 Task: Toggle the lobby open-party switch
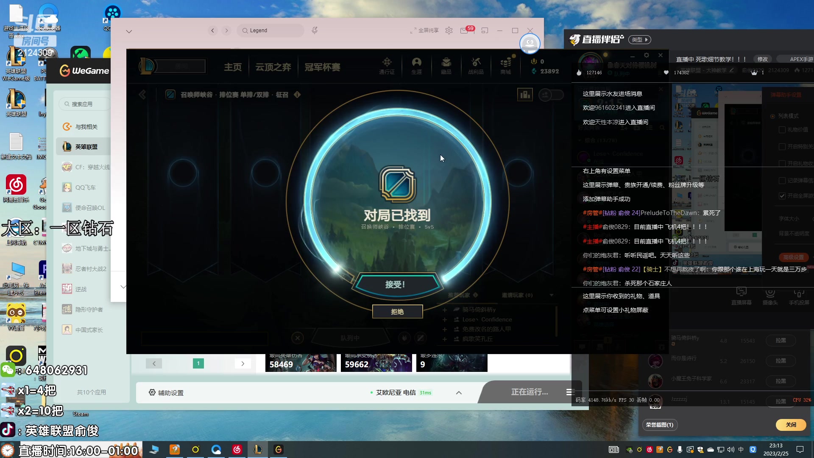[551, 95]
